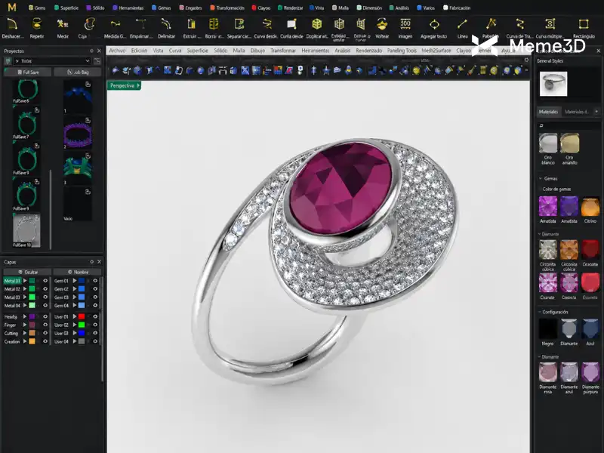Click the Deshacer (undo) tool icon
The image size is (604, 453).
[12, 24]
